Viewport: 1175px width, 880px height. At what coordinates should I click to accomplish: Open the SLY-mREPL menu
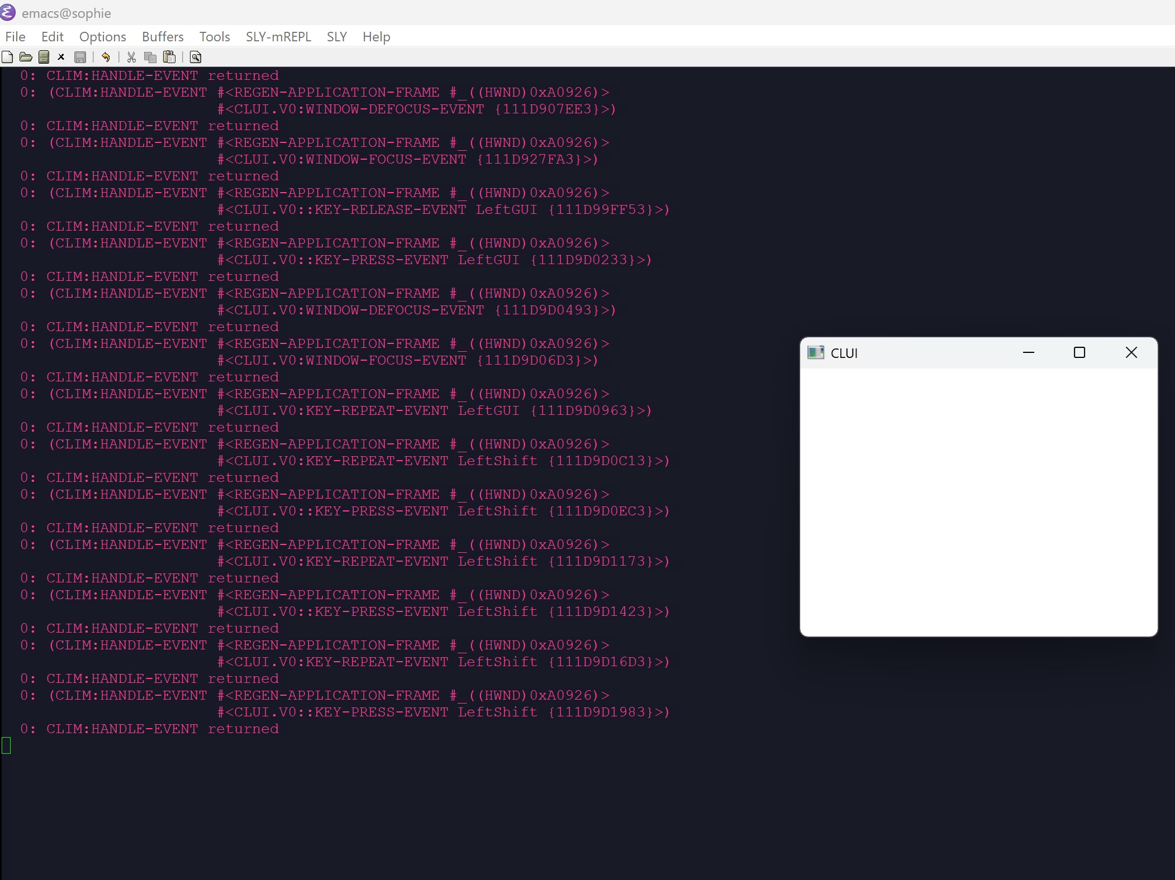[278, 37]
